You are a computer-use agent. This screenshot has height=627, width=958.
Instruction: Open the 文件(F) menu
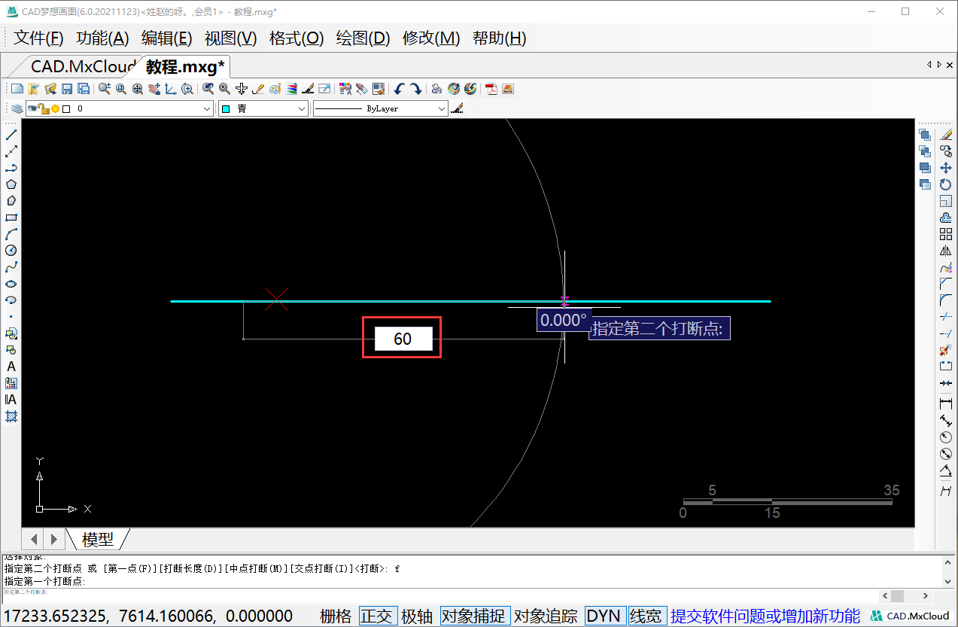tap(39, 38)
